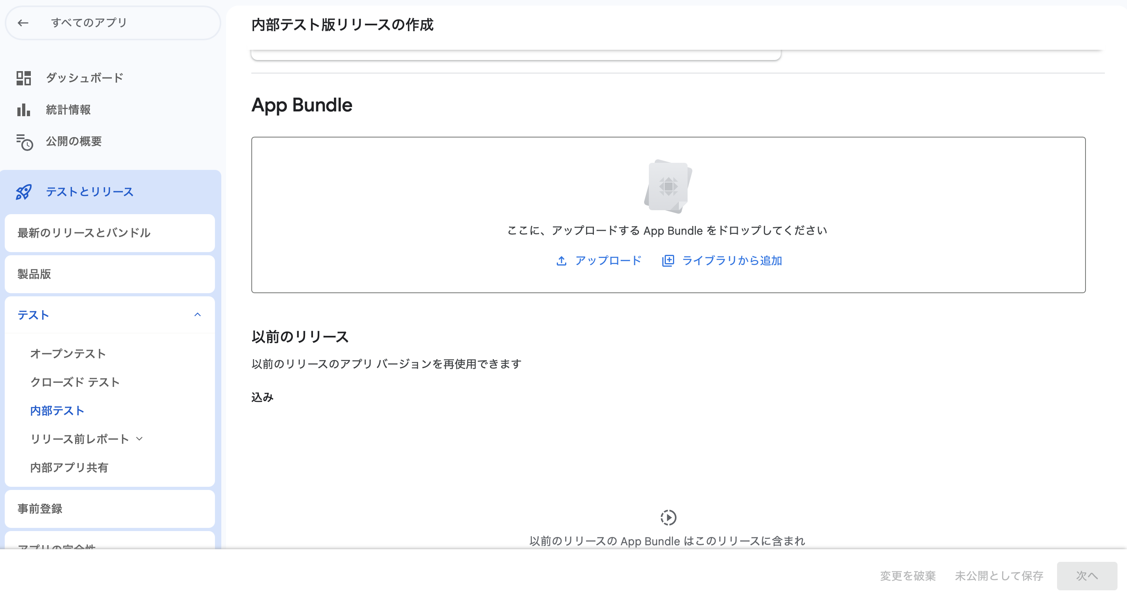Expand the リリース前レポート submenu
Screen dimensions: 1127x599
[x=139, y=439]
